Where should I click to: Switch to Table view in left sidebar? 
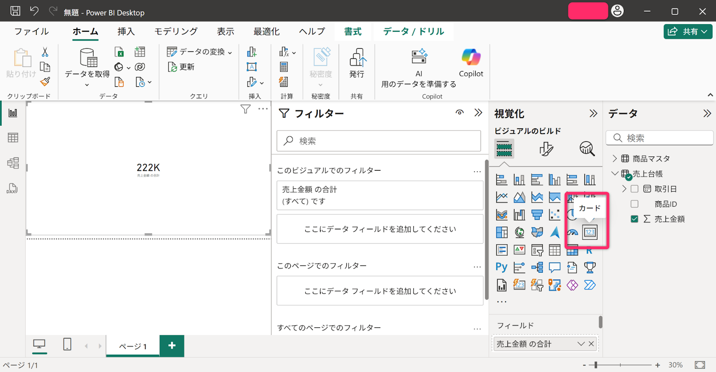pyautogui.click(x=13, y=138)
